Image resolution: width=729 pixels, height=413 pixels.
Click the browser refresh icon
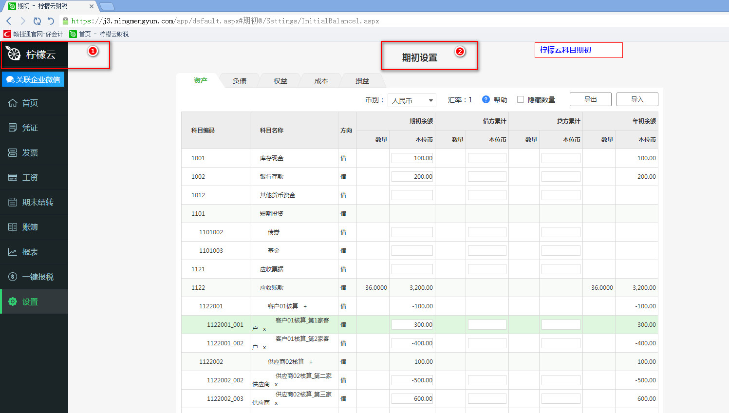pos(37,21)
